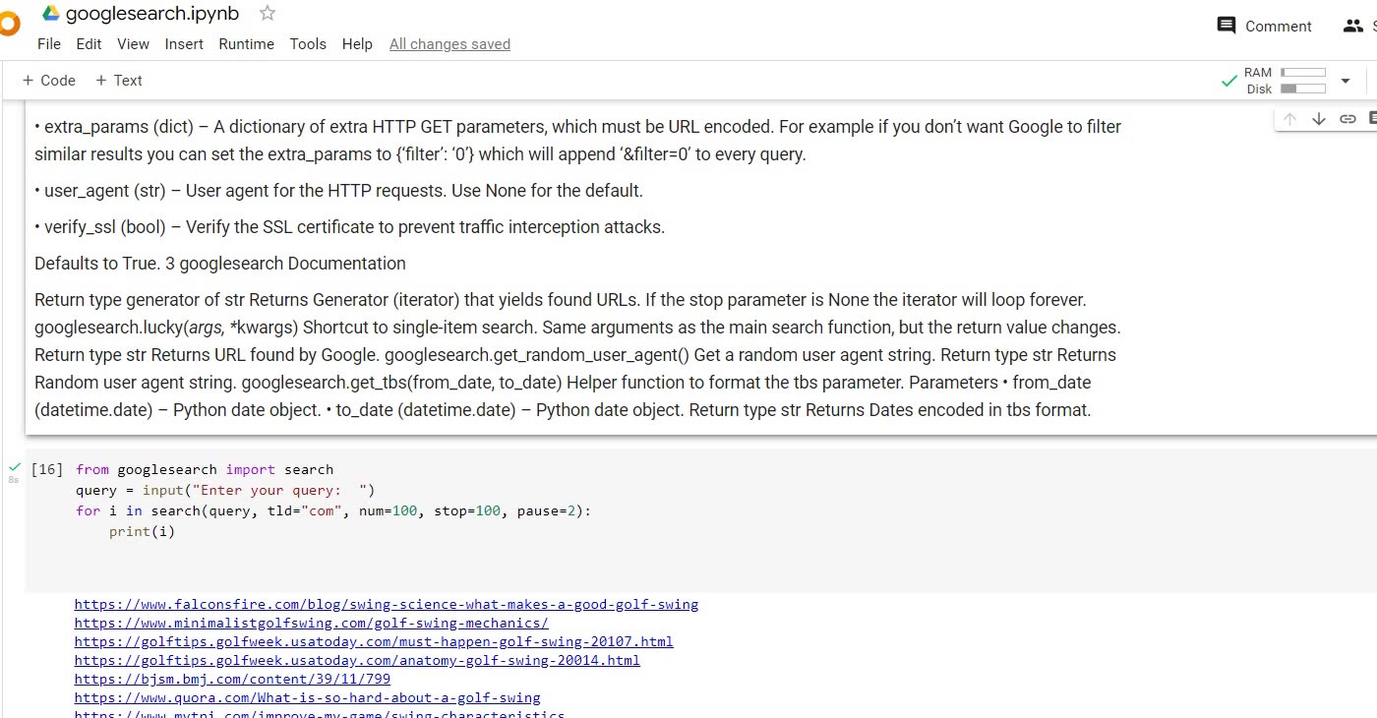
Task: Click the cell [16] execution indicator
Action: [x=47, y=470]
